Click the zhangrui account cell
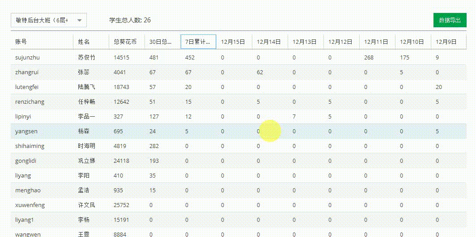 click(x=27, y=72)
